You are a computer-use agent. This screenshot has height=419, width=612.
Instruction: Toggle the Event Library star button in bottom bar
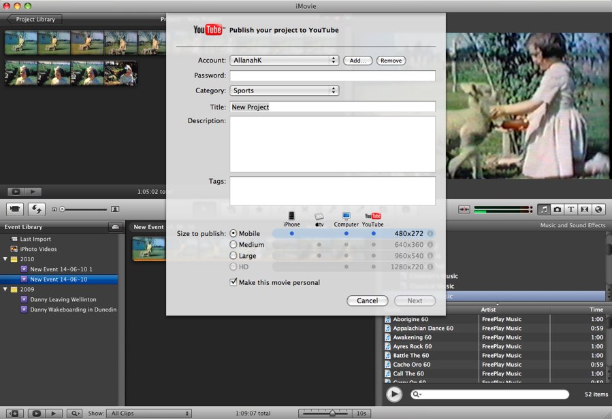coord(15,413)
